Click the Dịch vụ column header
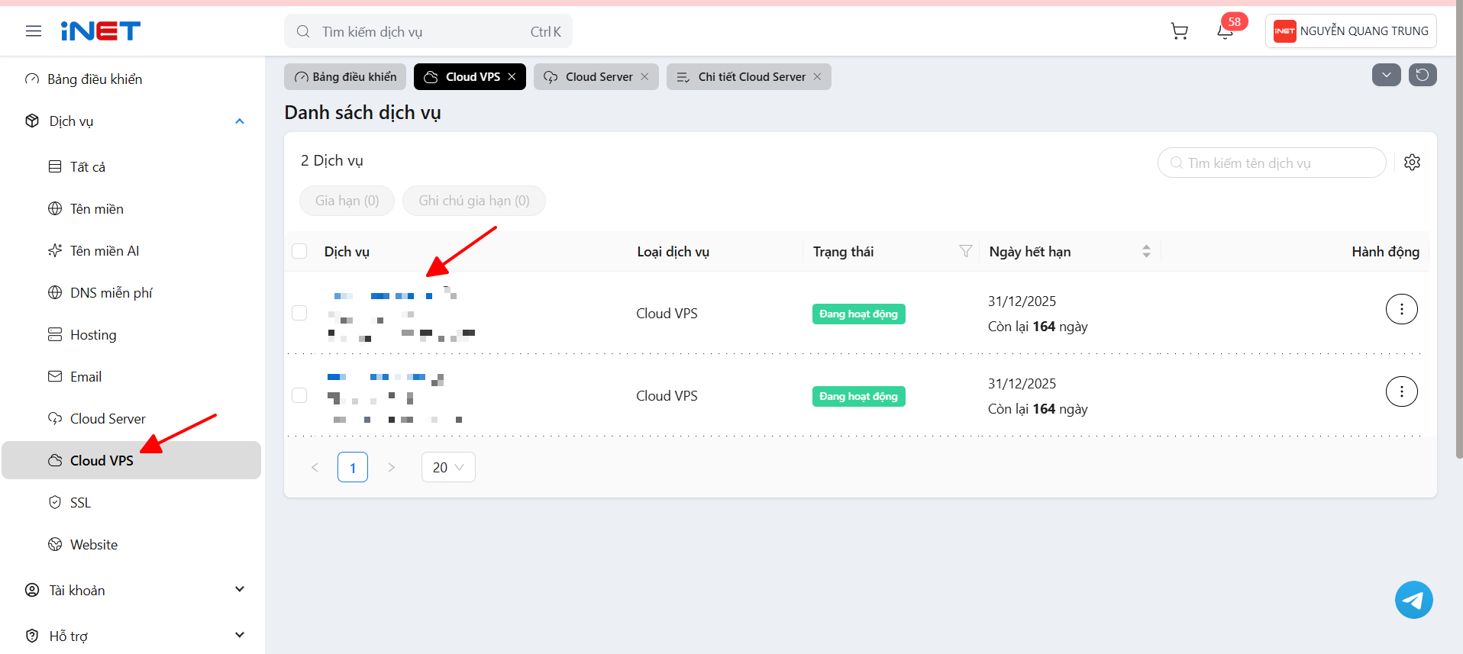This screenshot has height=654, width=1463. [347, 252]
